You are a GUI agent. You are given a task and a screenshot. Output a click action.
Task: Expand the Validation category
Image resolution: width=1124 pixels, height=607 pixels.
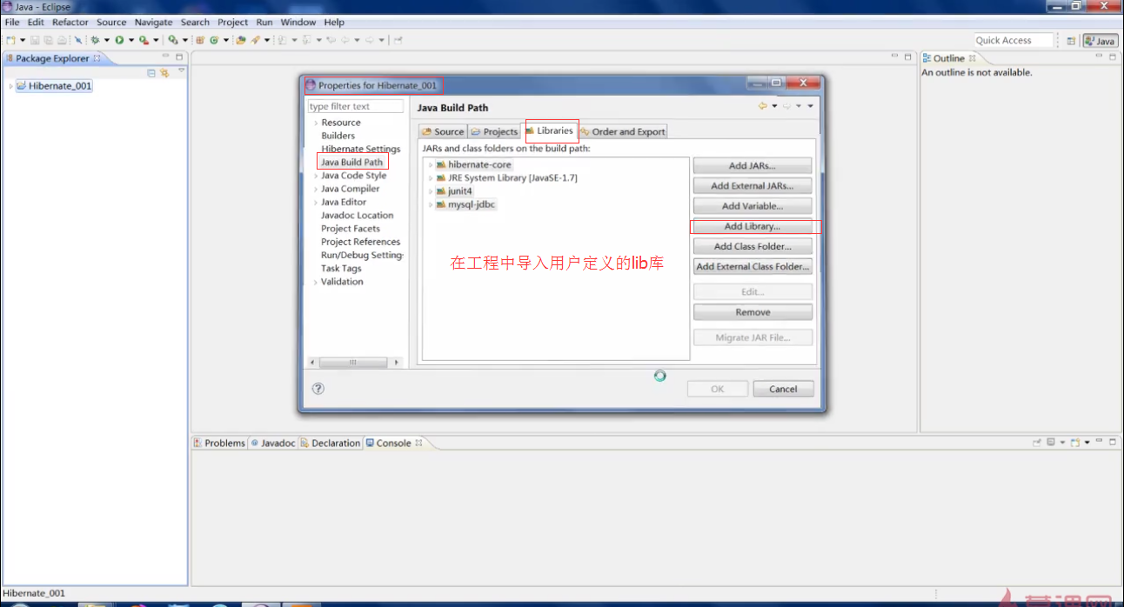316,282
